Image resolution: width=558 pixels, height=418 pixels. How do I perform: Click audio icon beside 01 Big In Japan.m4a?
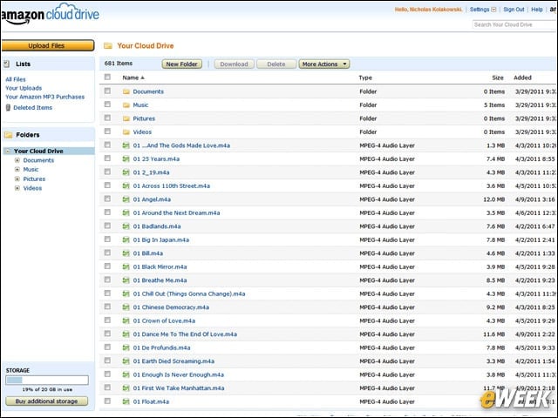pyautogui.click(x=126, y=240)
